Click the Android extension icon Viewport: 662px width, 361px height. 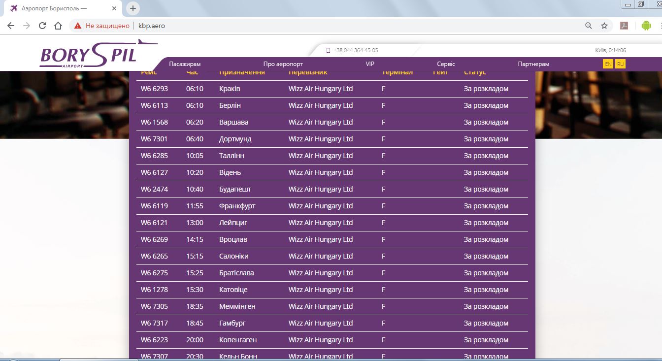[x=646, y=26]
